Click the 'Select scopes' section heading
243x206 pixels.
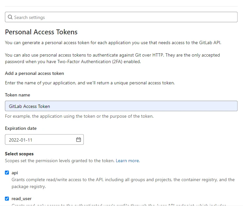coord(19,154)
